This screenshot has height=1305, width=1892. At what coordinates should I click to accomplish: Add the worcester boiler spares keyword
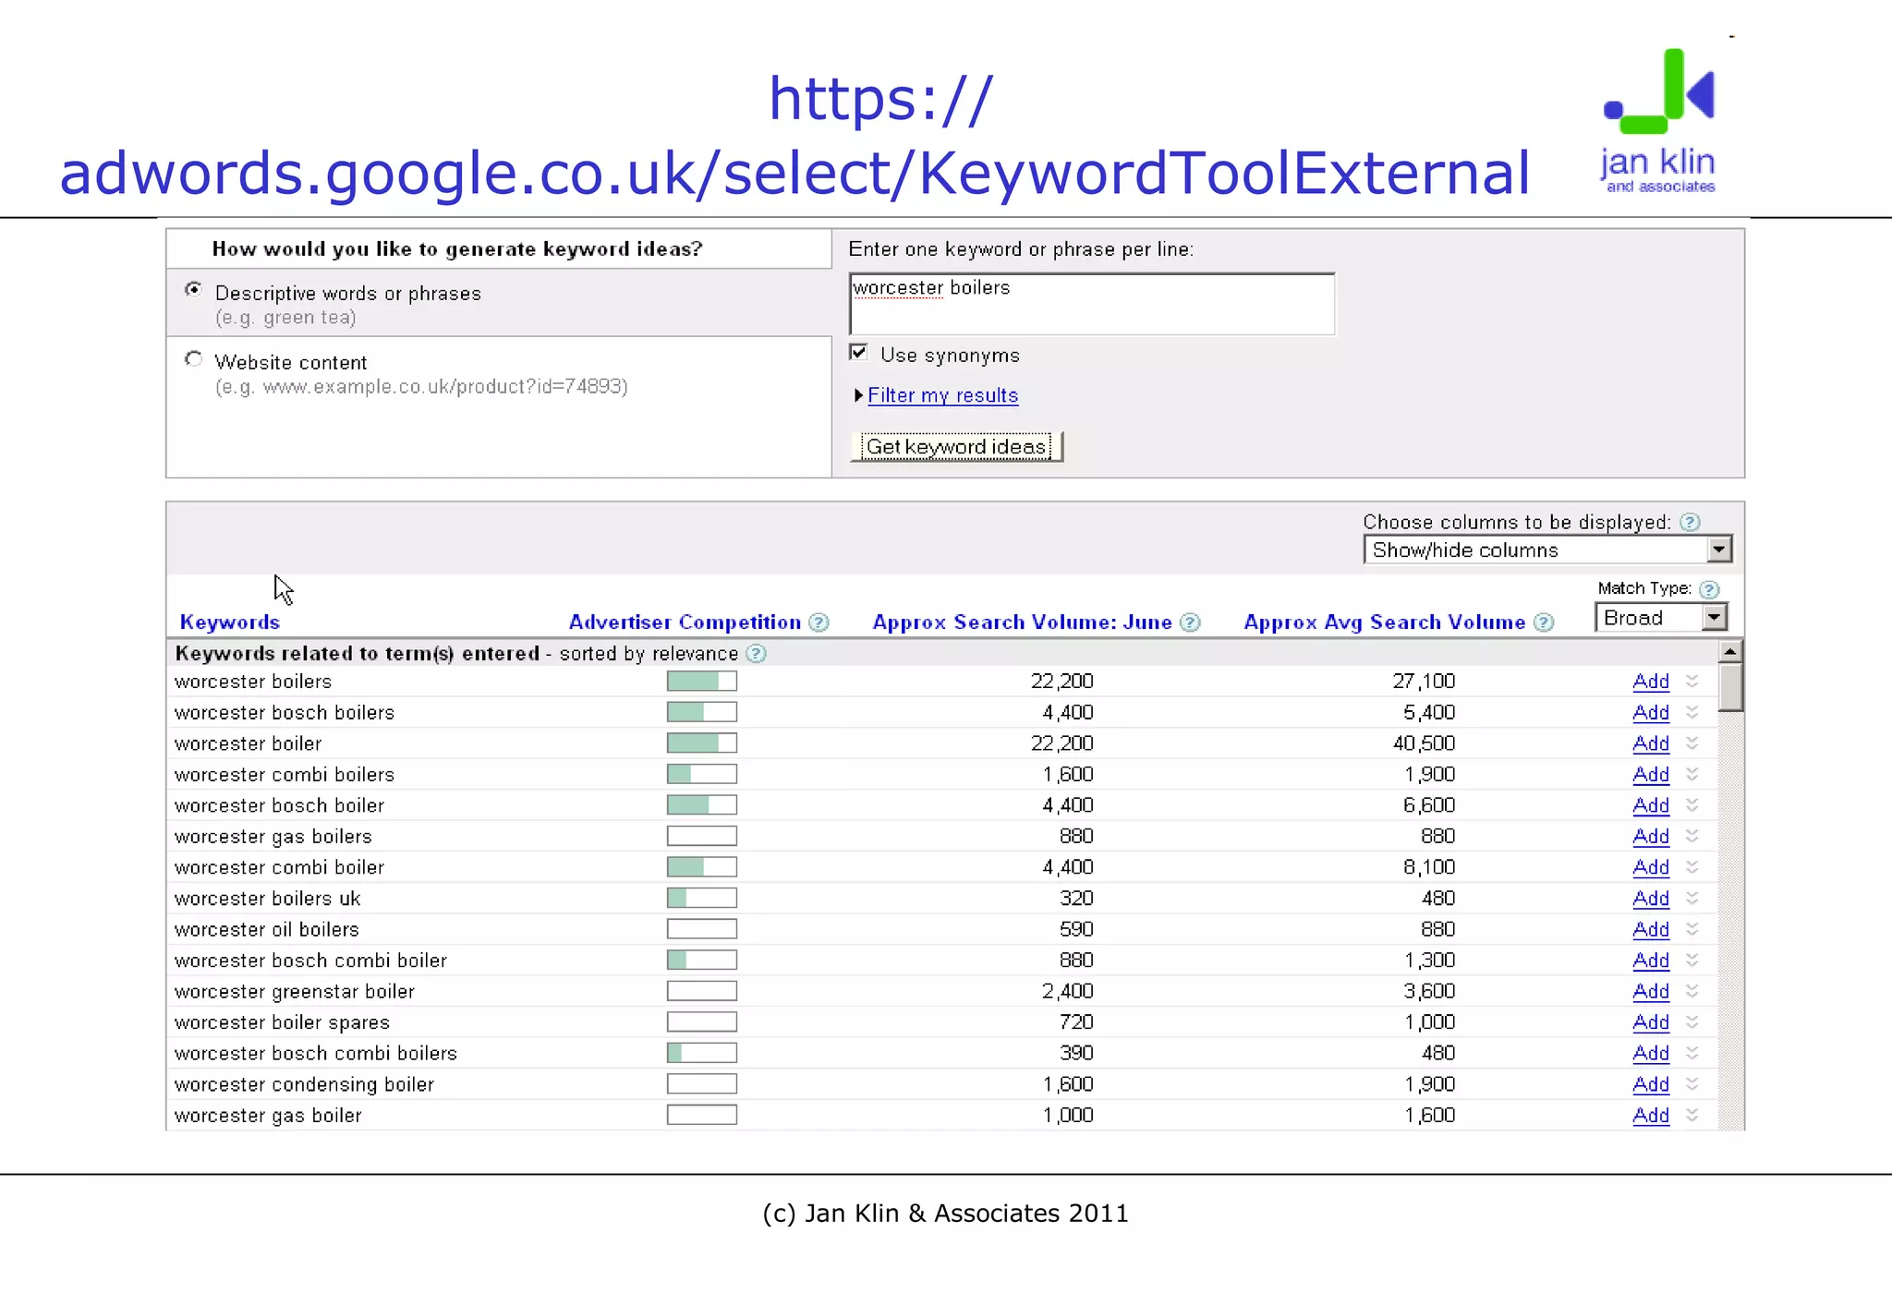pyautogui.click(x=1651, y=1022)
